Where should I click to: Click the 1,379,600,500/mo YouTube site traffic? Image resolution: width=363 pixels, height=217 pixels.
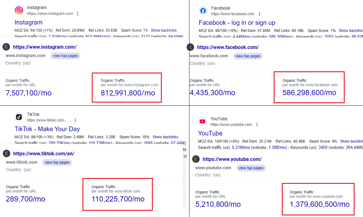tap(320, 205)
